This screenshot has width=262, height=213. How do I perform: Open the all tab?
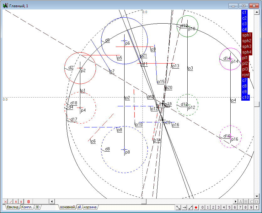[x=79, y=207]
